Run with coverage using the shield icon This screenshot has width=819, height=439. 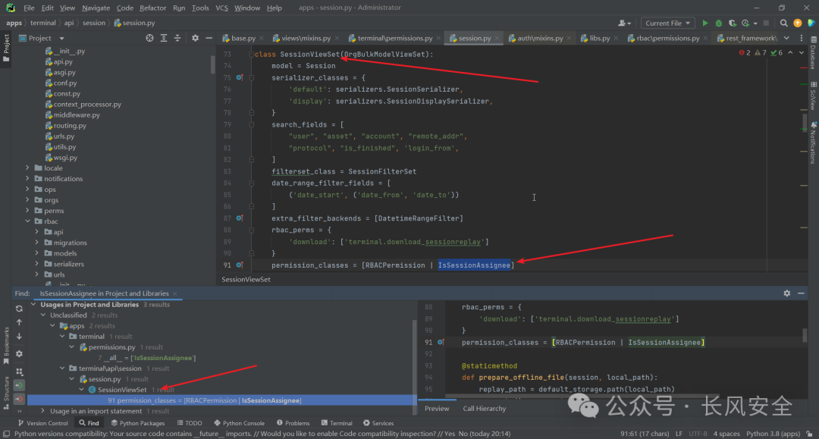click(733, 23)
